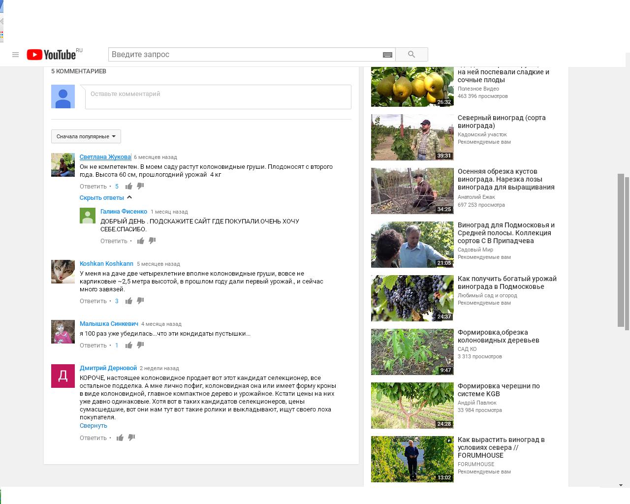The height and width of the screenshot is (504, 630).
Task: Like Светлана Жукова's comment
Action: point(129,186)
